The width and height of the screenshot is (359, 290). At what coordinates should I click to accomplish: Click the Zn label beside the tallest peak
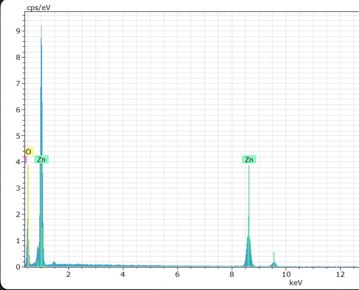click(x=41, y=159)
